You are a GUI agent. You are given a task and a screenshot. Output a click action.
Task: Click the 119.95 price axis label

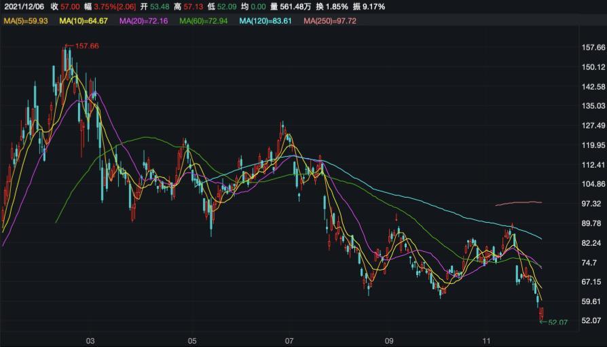593,145
